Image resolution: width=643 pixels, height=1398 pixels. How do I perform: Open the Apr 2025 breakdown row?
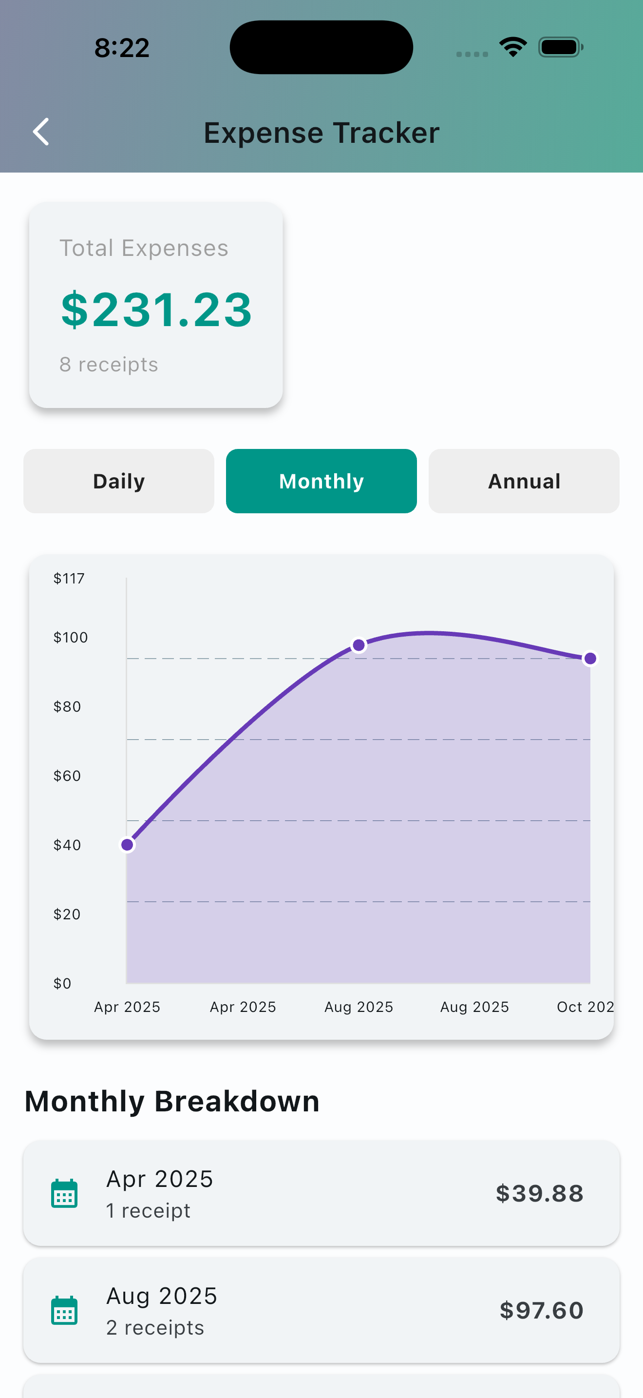coord(321,1193)
